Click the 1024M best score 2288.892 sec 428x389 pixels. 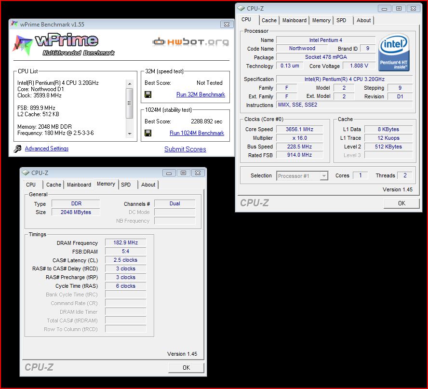(x=207, y=121)
